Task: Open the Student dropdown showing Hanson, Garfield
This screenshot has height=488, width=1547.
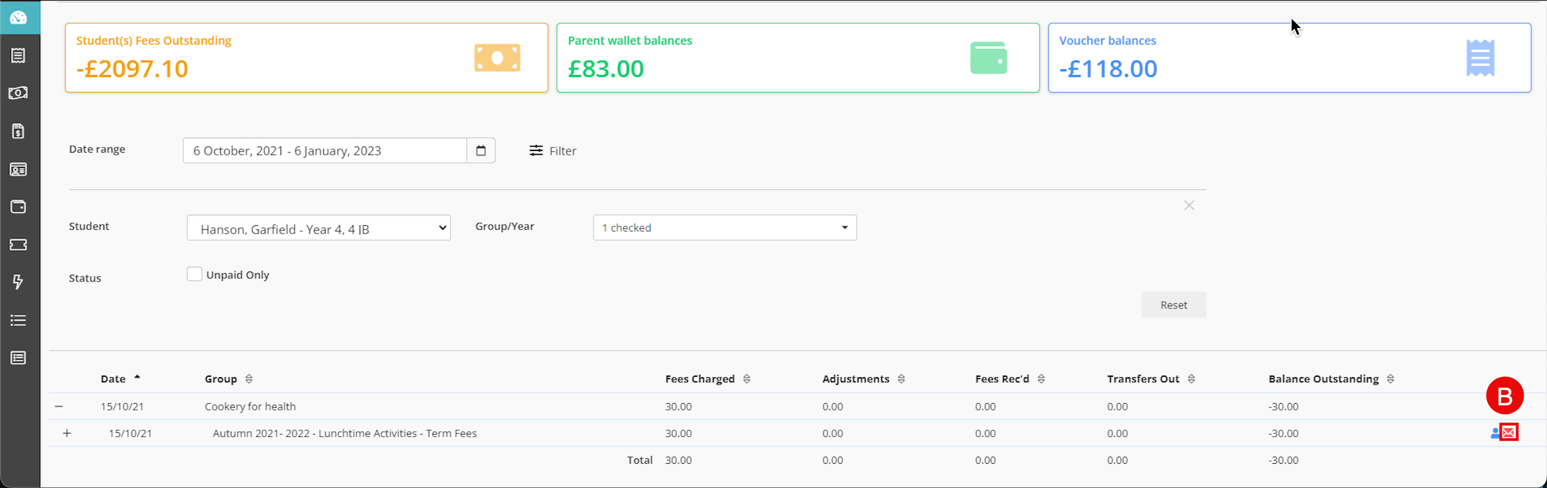Action: (318, 228)
